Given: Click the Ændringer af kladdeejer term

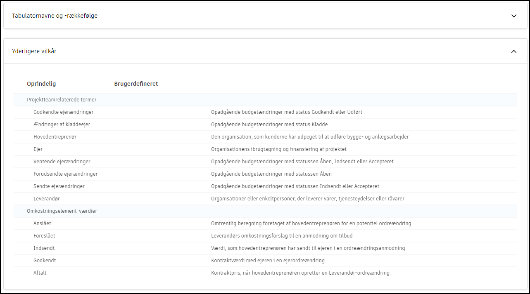Looking at the screenshot, I should click(62, 125).
